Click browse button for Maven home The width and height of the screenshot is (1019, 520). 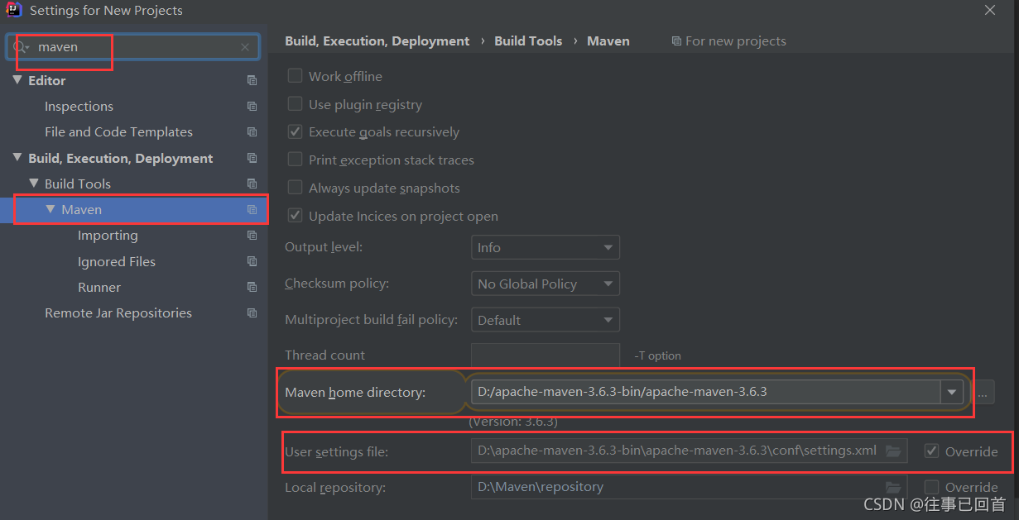point(982,393)
